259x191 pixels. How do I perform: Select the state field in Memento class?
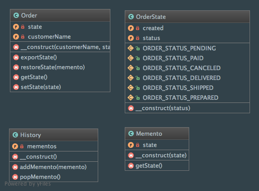point(150,145)
